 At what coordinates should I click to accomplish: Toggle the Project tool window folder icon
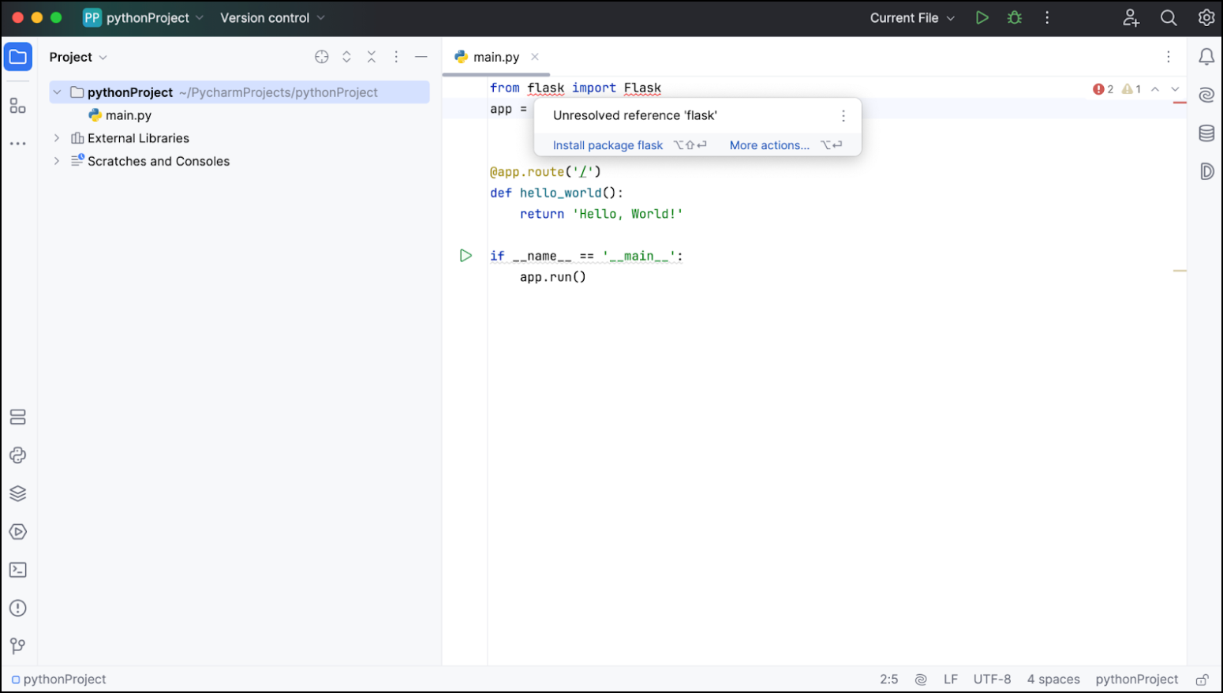pos(17,57)
